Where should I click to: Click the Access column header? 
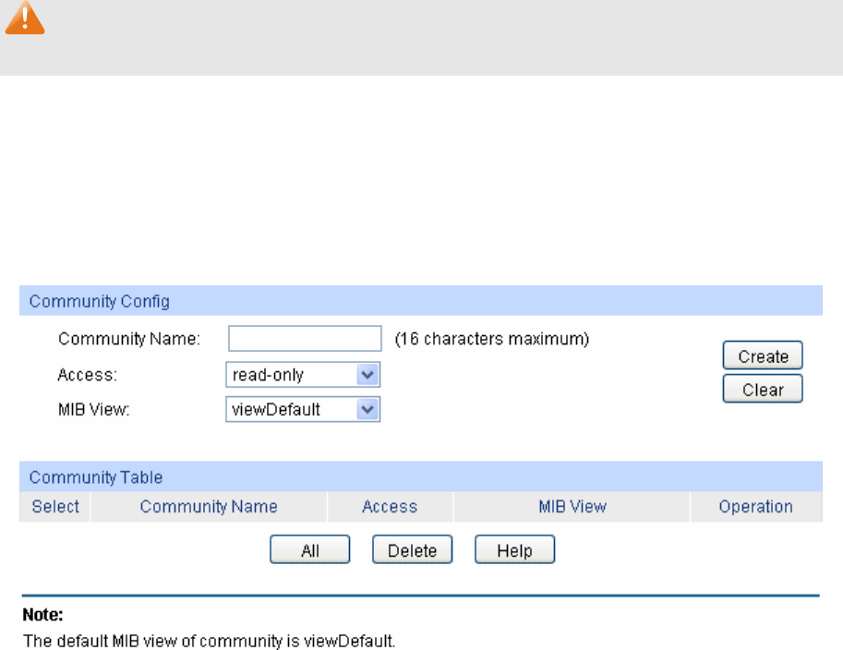click(390, 507)
